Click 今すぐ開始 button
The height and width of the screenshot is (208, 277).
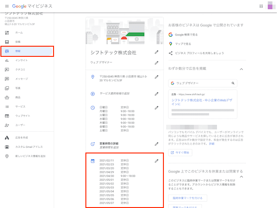tap(180, 153)
